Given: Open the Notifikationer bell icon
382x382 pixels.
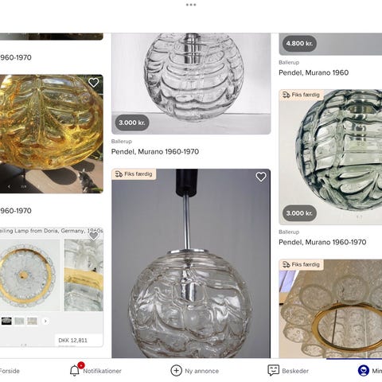Looking at the screenshot, I should 75,371.
